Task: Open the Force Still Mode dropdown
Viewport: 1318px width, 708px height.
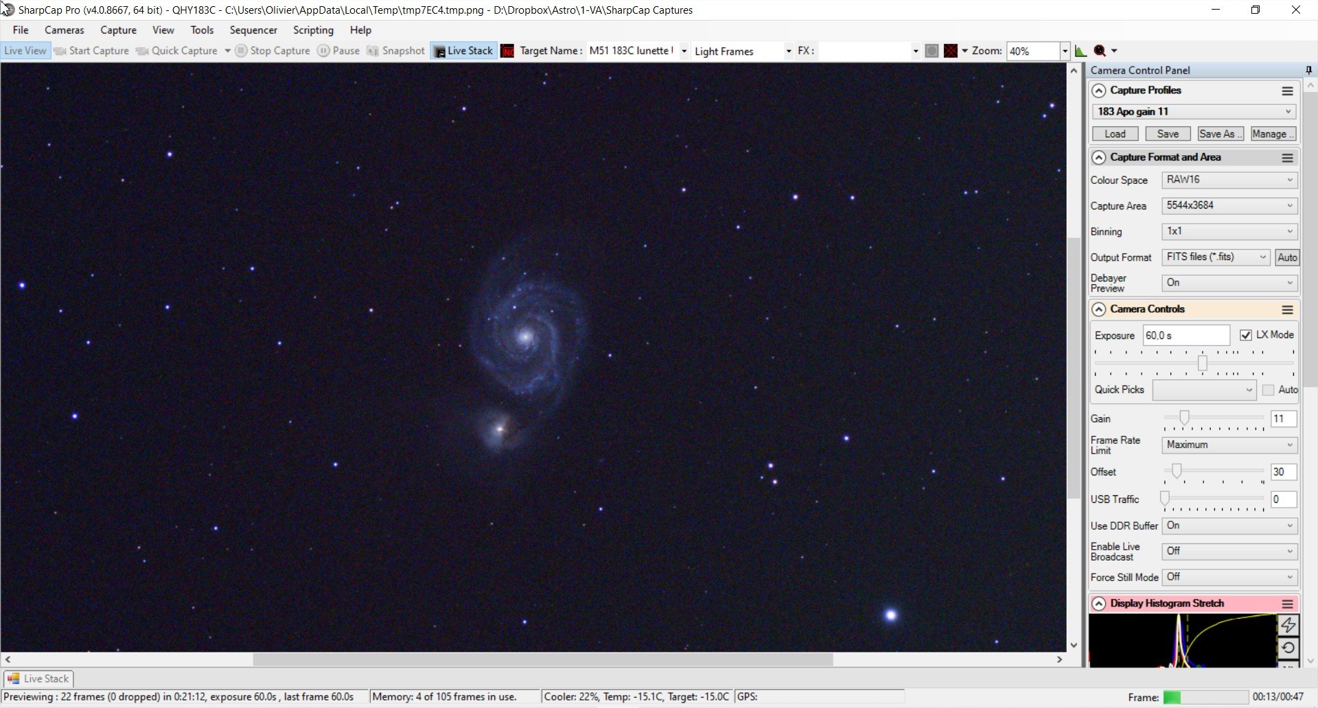Action: click(x=1229, y=577)
